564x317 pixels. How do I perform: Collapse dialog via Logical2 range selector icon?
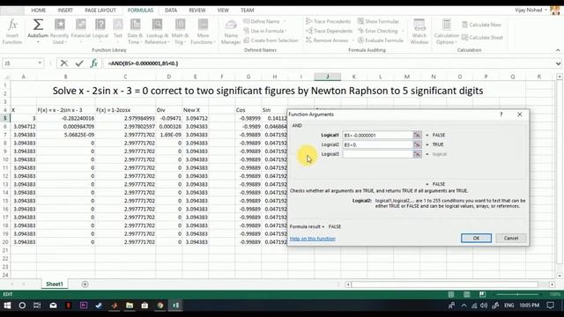click(417, 144)
